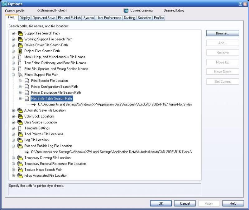Click the Remove button
249x210 pixels.
pyautogui.click(x=223, y=53)
